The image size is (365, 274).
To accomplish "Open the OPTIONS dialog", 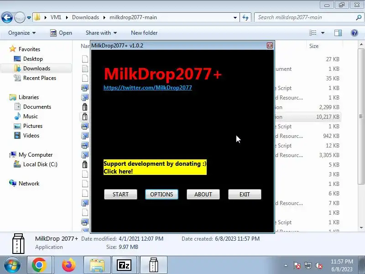I will pyautogui.click(x=162, y=195).
